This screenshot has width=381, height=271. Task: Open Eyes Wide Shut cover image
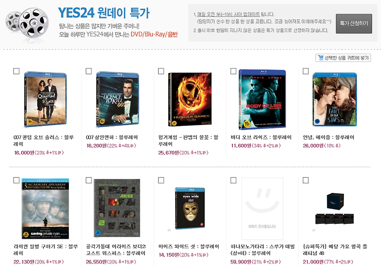pos(190,208)
